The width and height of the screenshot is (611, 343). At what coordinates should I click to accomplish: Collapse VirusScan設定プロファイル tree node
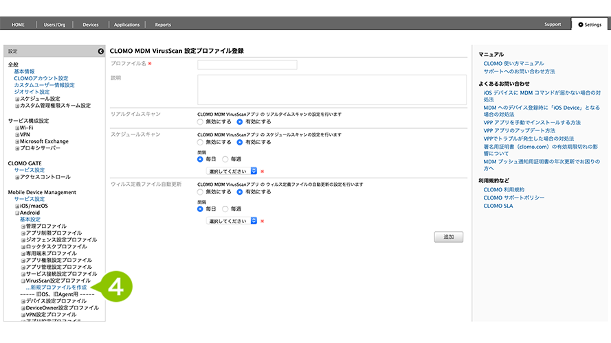(23, 281)
